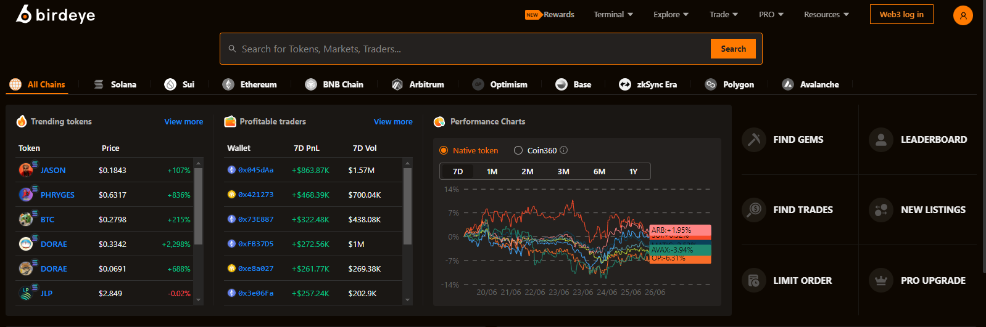
Task: Open wallet 0x045dAa
Action: 255,170
